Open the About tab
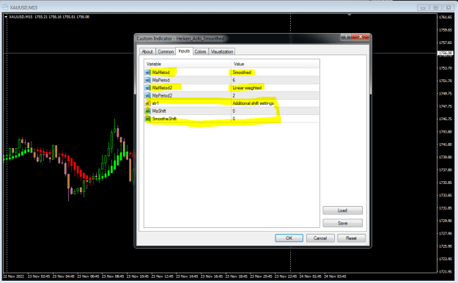Image resolution: width=458 pixels, height=283 pixels. pos(147,52)
